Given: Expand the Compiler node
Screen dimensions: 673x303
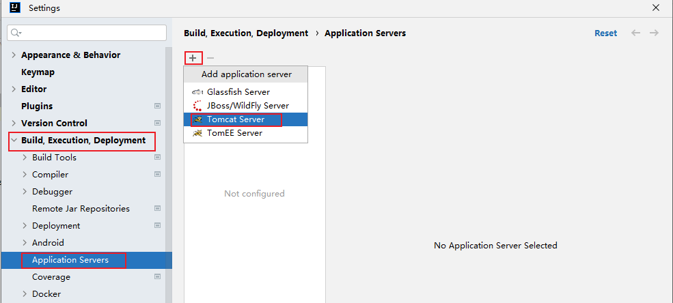Looking at the screenshot, I should point(25,175).
